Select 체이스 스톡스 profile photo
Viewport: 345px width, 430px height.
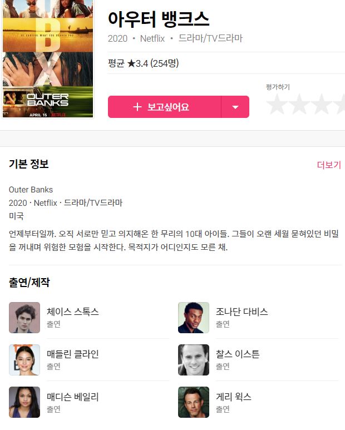(x=24, y=318)
